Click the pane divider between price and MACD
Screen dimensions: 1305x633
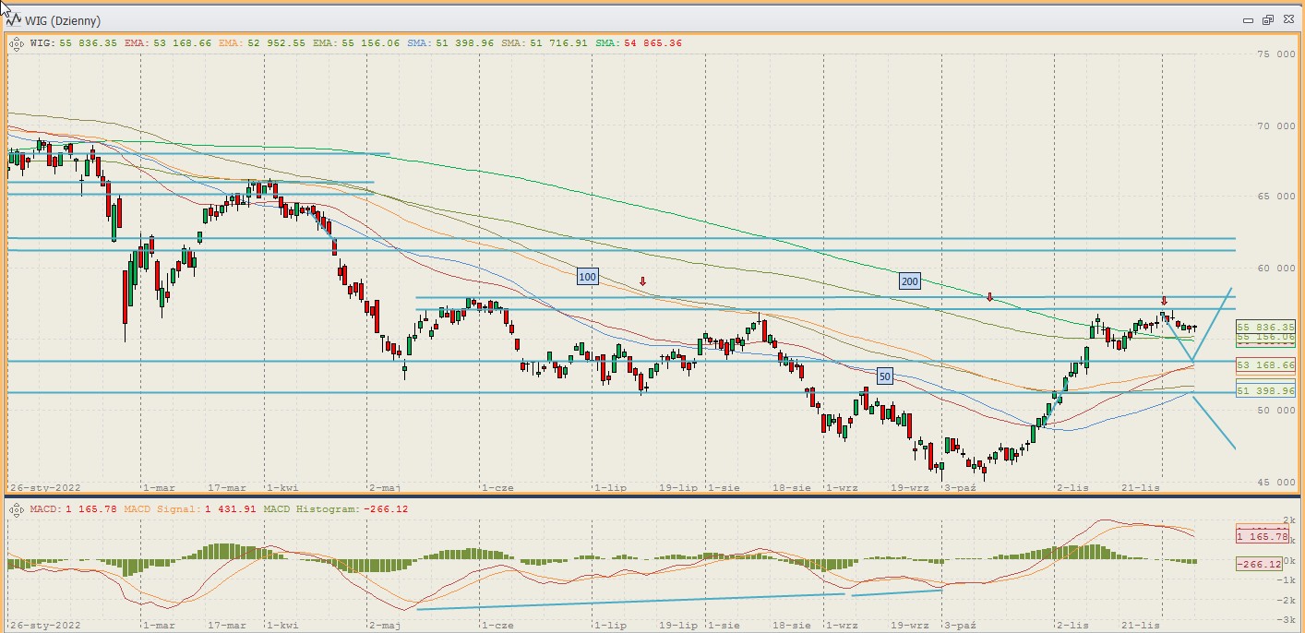[646, 497]
